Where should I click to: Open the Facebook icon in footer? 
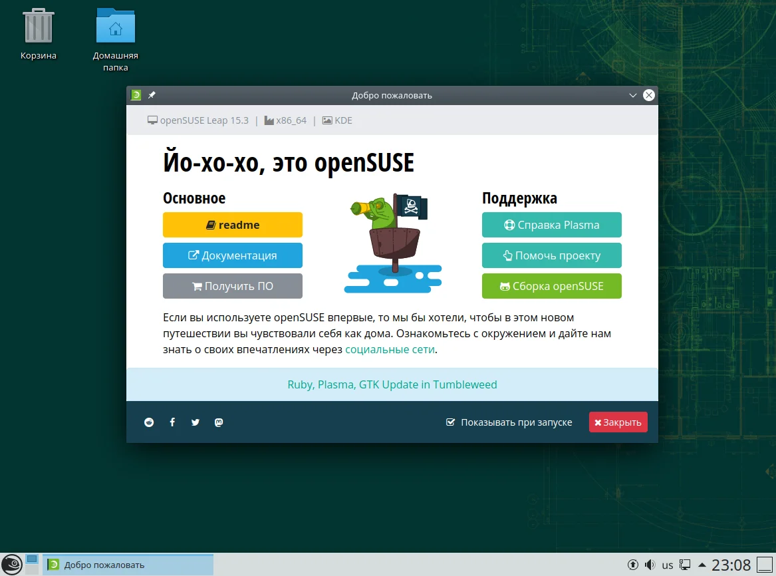tap(172, 422)
